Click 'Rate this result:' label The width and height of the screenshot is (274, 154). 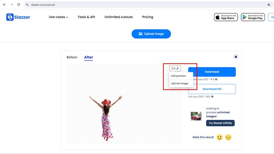[x=203, y=137]
